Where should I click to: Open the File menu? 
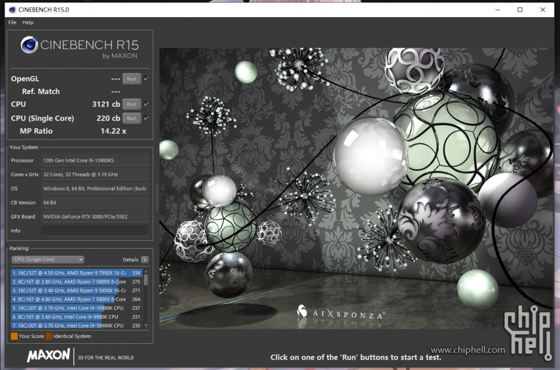(x=12, y=22)
